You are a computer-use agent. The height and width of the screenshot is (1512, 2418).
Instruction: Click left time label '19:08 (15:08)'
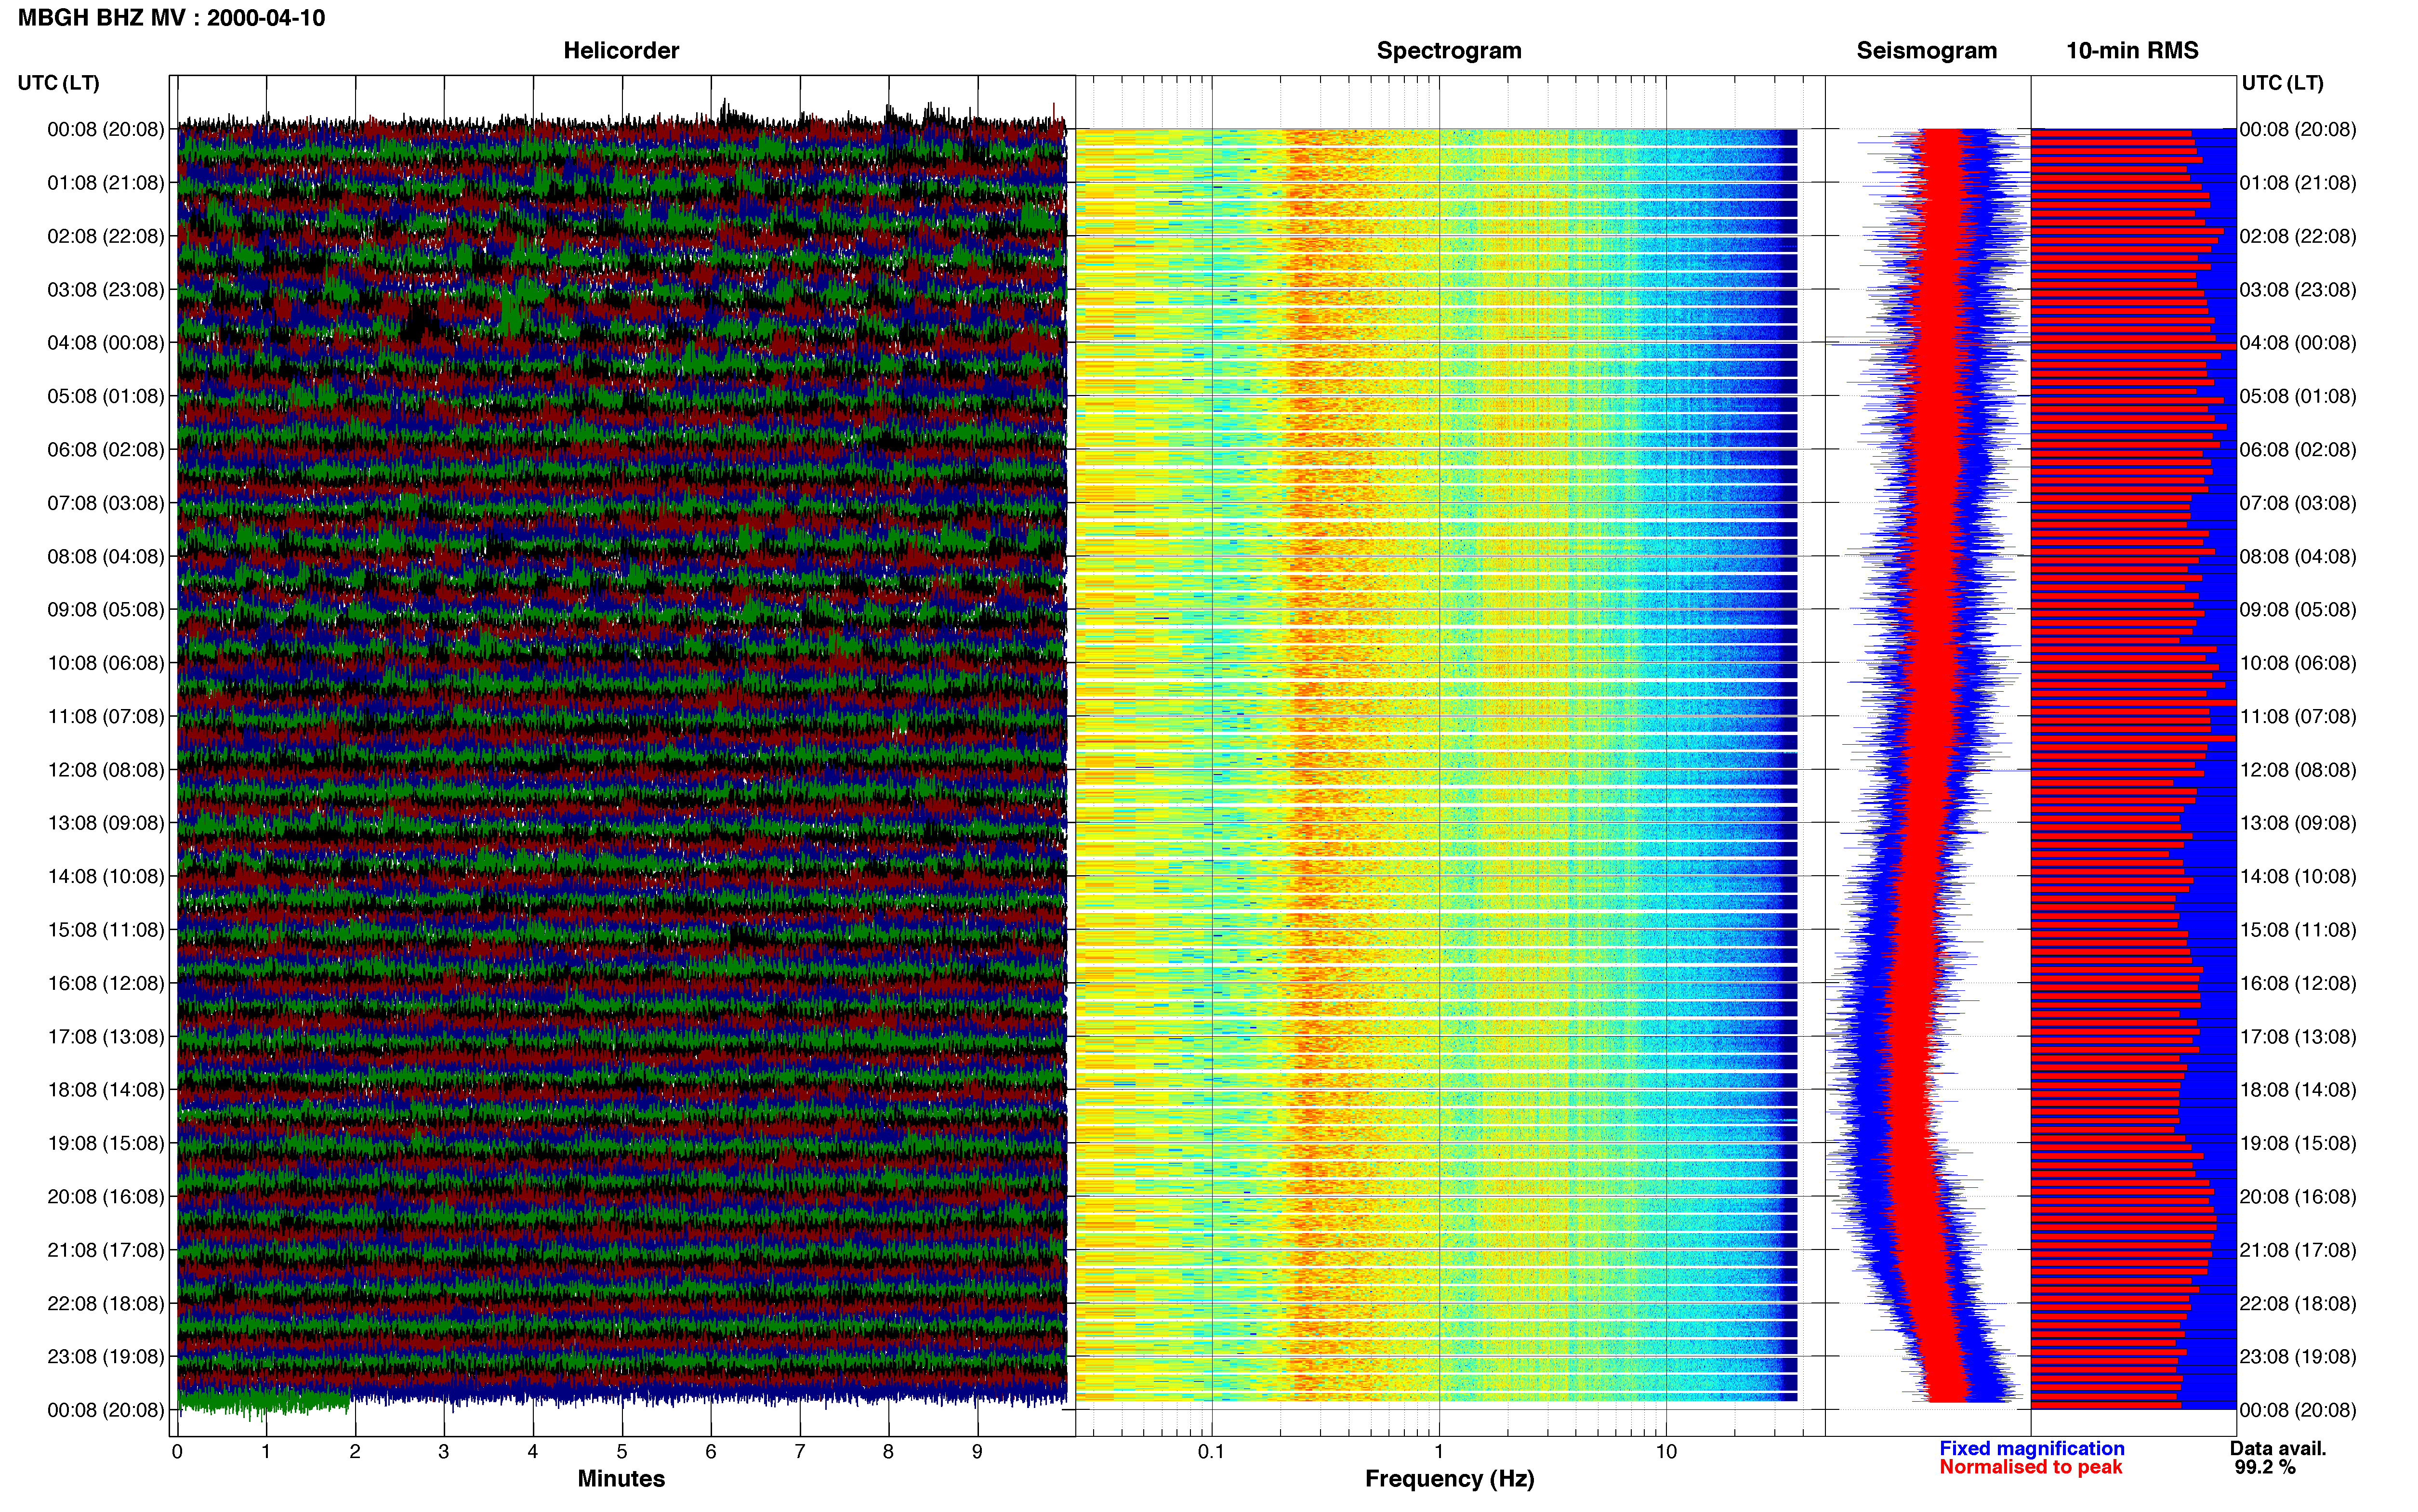105,1143
